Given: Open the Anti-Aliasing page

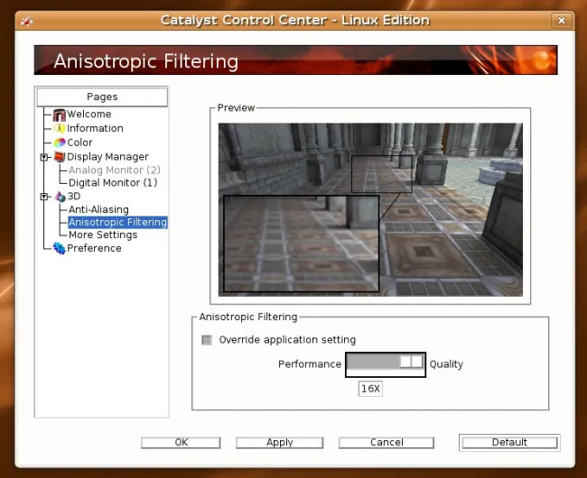Looking at the screenshot, I should (x=98, y=209).
